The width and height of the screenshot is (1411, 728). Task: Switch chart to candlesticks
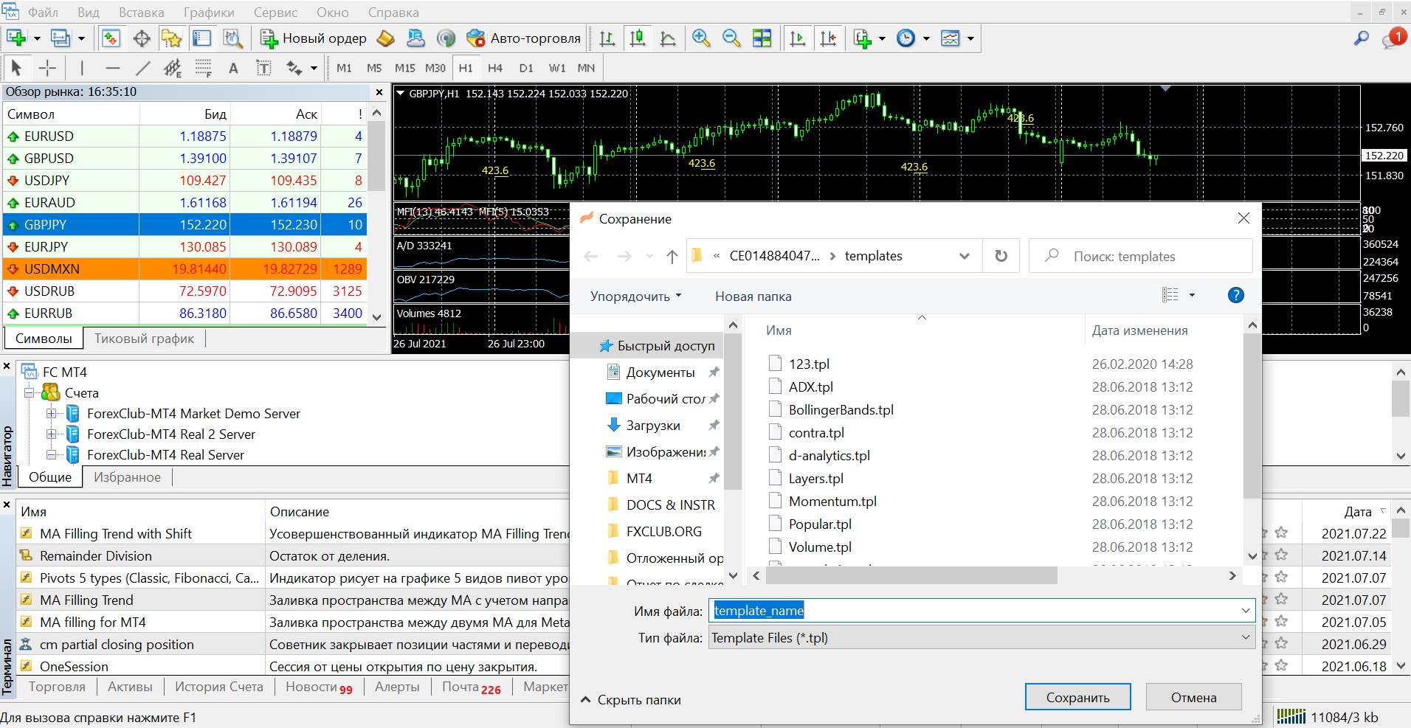[x=638, y=38]
